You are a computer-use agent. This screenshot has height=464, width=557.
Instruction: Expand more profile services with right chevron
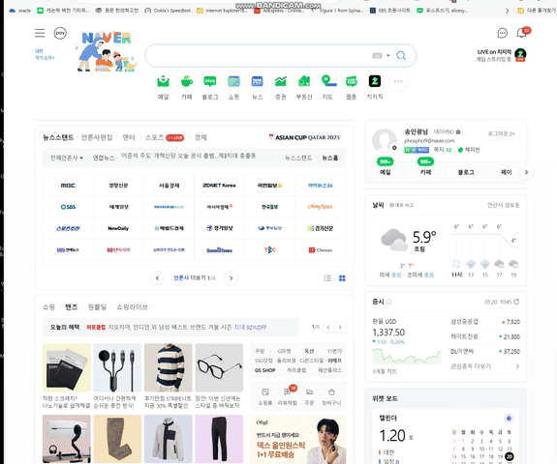[x=526, y=172]
